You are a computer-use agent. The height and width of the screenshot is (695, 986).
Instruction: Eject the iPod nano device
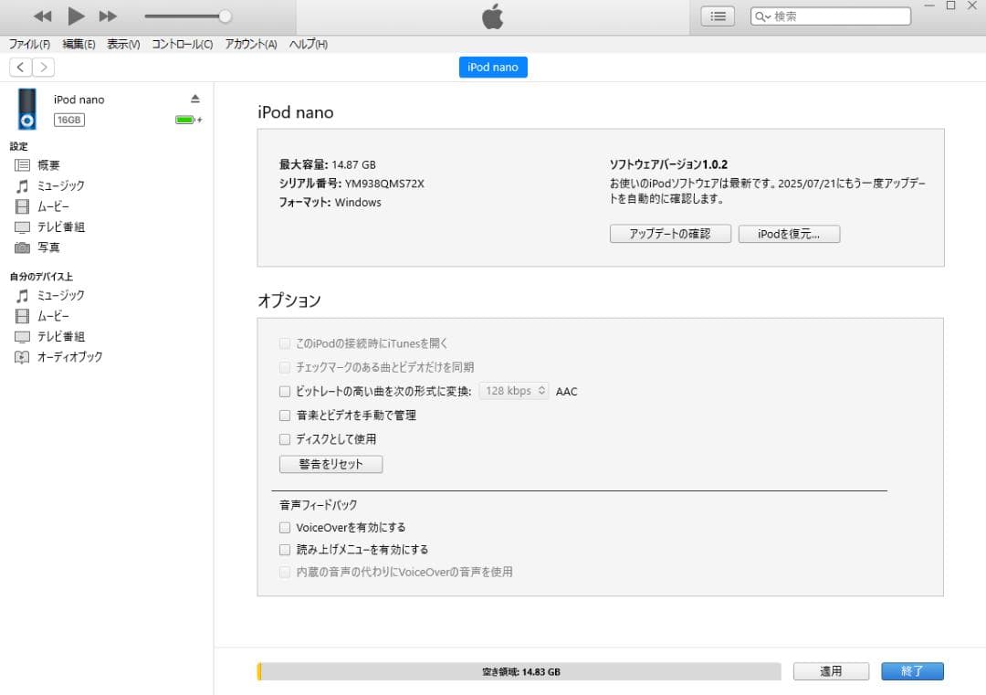[194, 100]
